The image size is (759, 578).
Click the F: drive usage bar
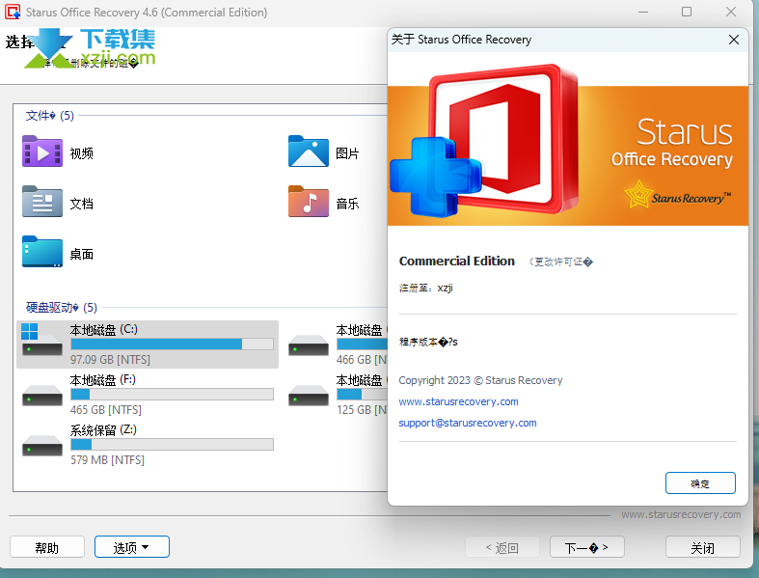172,395
